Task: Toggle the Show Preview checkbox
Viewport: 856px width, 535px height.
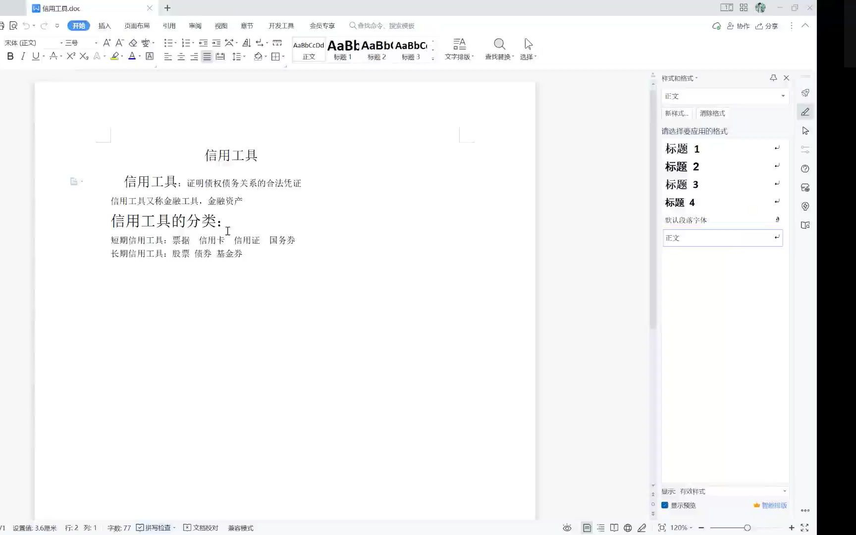Action: (x=665, y=505)
